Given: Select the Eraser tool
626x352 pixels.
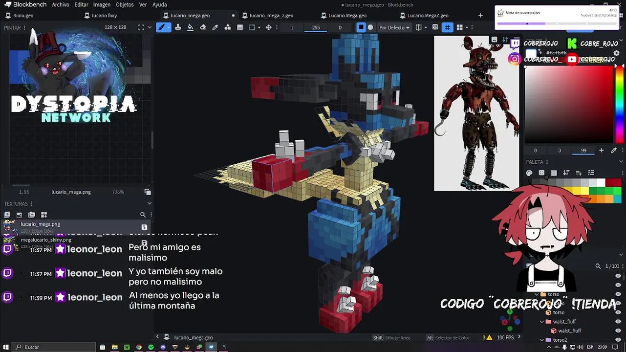Looking at the screenshot, I should coord(203,27).
